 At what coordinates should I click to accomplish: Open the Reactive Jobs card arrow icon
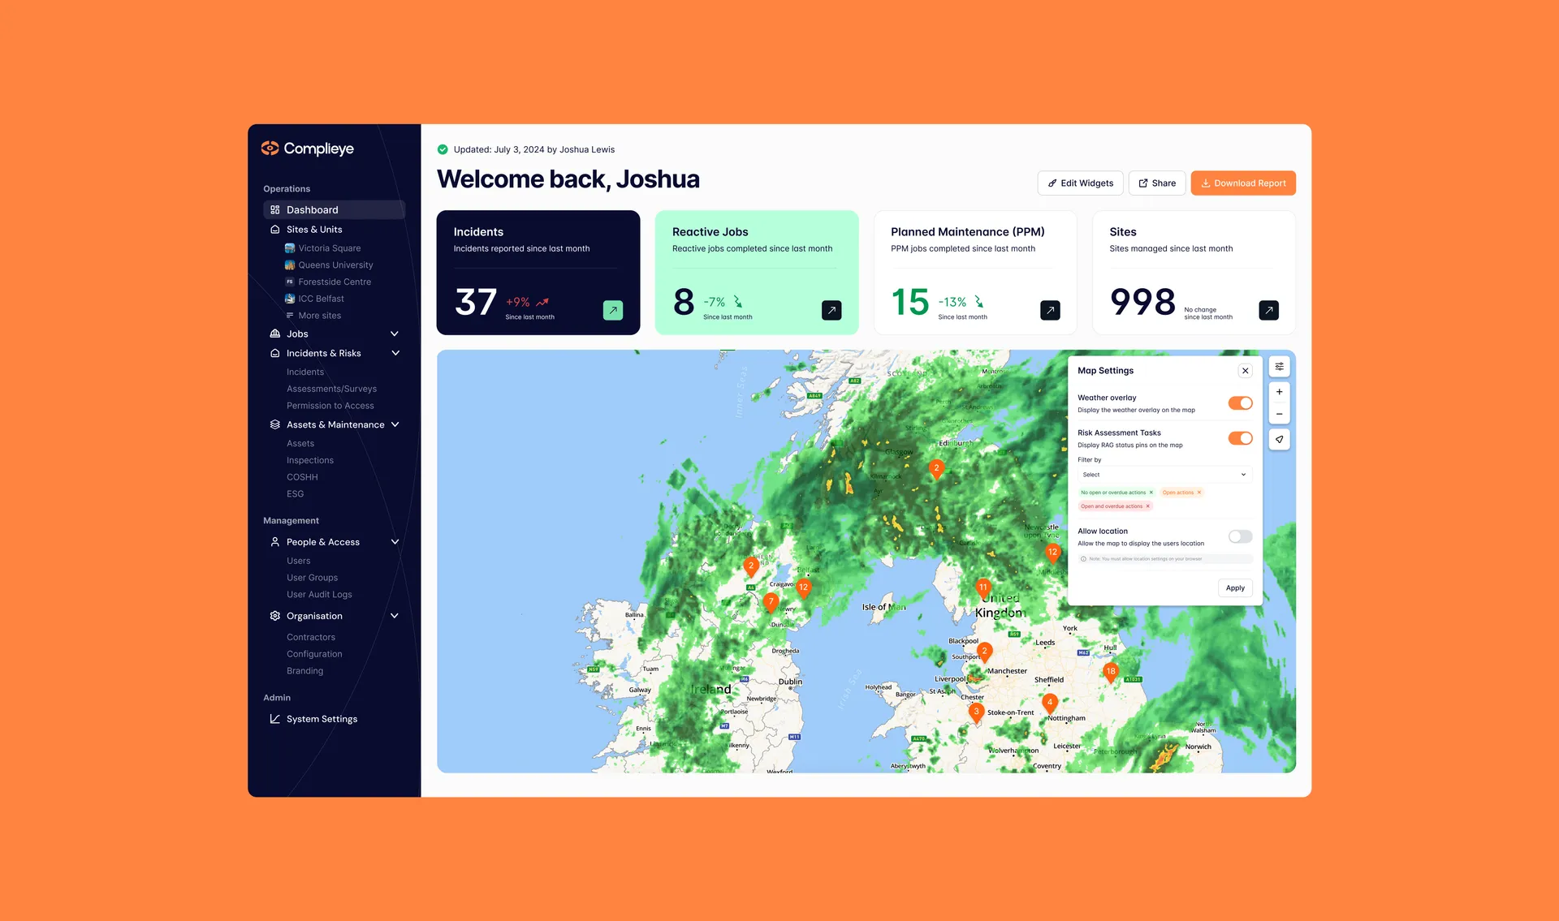tap(831, 310)
